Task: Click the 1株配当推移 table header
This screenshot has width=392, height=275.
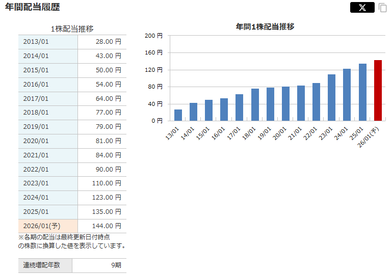Action: [x=72, y=29]
